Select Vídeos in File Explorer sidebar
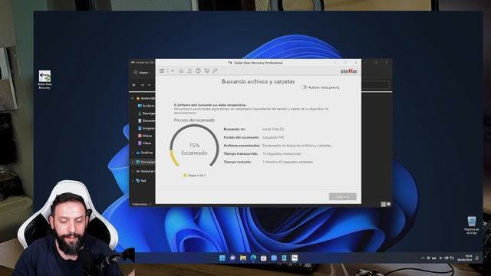 [x=145, y=143]
